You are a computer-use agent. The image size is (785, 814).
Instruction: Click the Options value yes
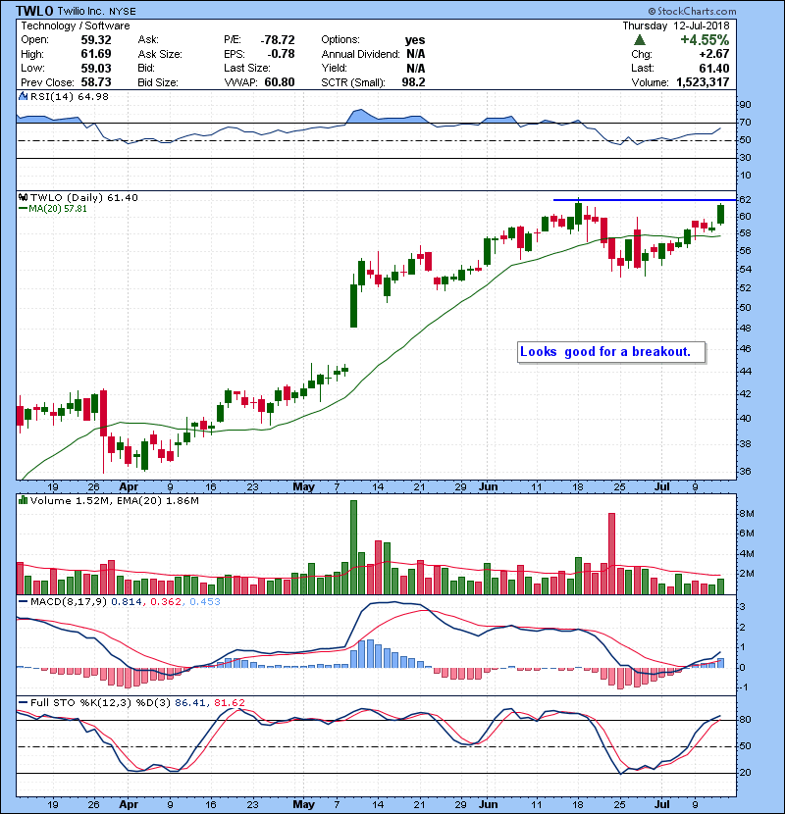[x=415, y=40]
